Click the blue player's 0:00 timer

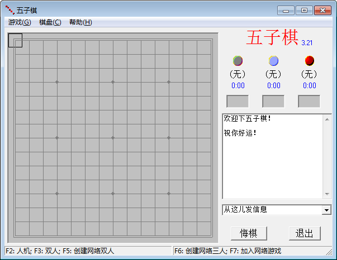(x=274, y=85)
